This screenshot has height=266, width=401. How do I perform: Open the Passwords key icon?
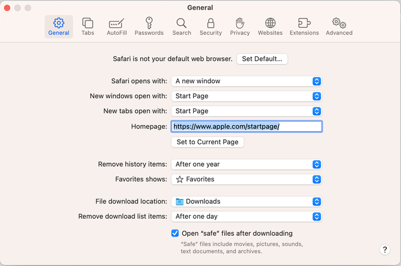(x=149, y=23)
